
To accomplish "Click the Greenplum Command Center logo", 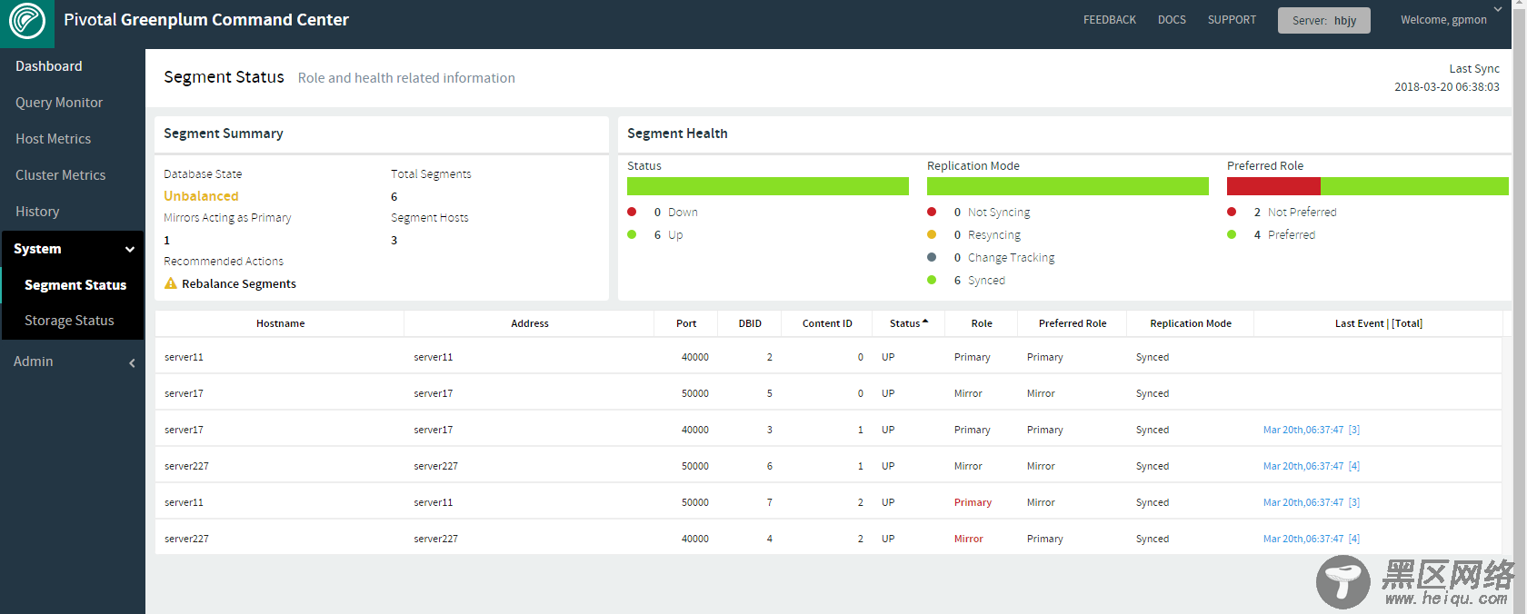I will (x=27, y=22).
